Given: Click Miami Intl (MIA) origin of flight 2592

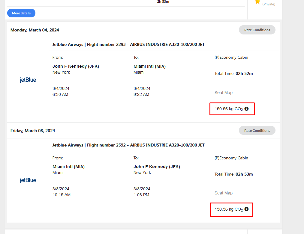Looking at the screenshot, I should coord(68,167).
